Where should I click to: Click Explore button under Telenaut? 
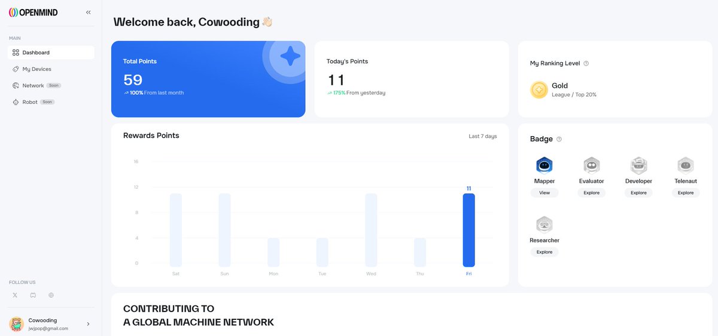(x=686, y=193)
